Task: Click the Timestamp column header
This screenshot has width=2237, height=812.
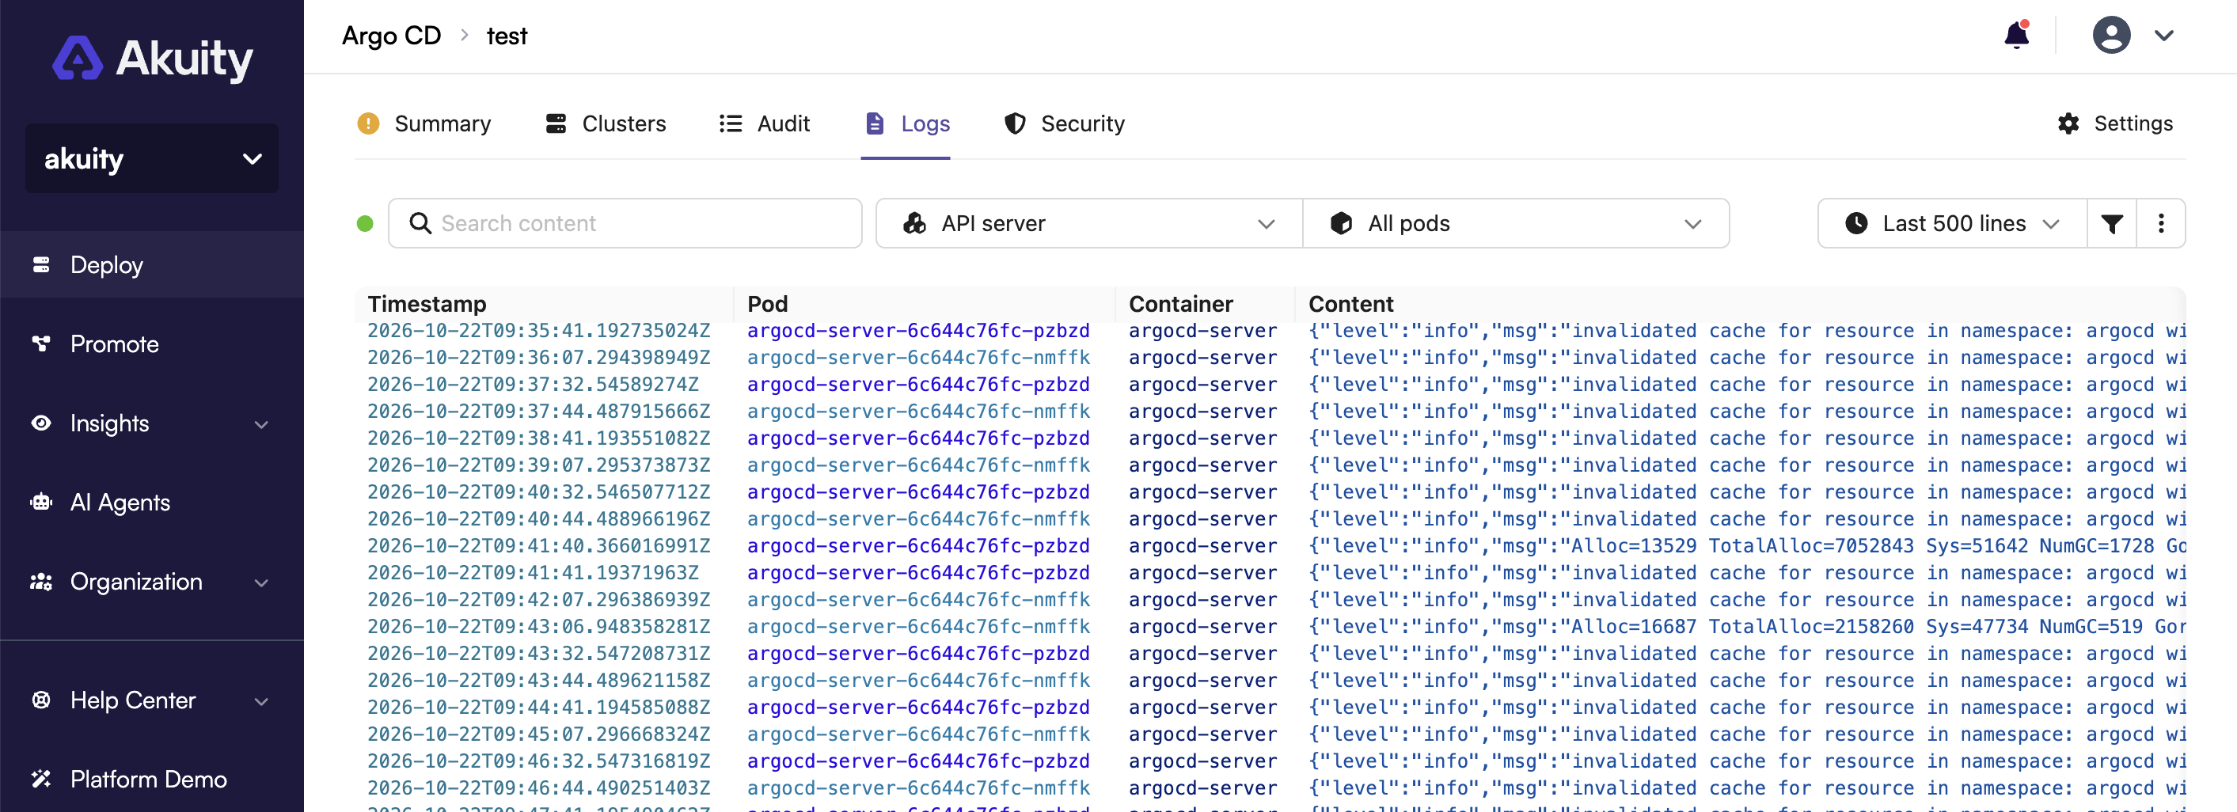Action: click(x=427, y=304)
